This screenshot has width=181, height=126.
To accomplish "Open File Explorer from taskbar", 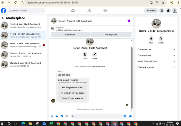I will (30, 124).
